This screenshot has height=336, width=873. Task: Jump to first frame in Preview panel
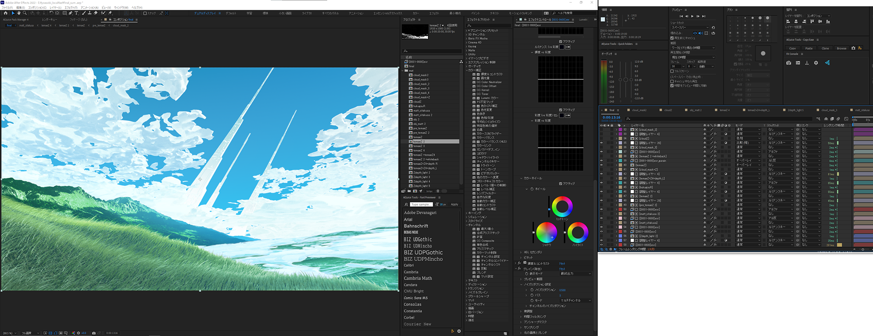coord(681,16)
